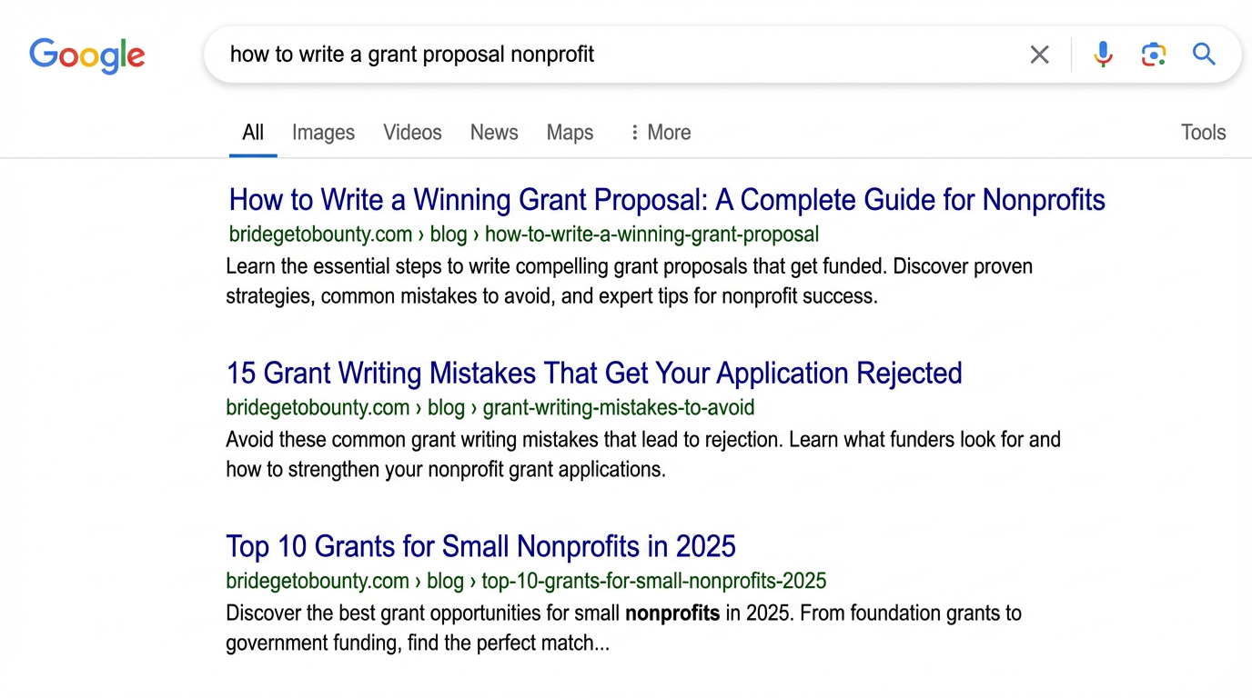Switch to the Videos tab
The width and height of the screenshot is (1252, 698).
(412, 132)
